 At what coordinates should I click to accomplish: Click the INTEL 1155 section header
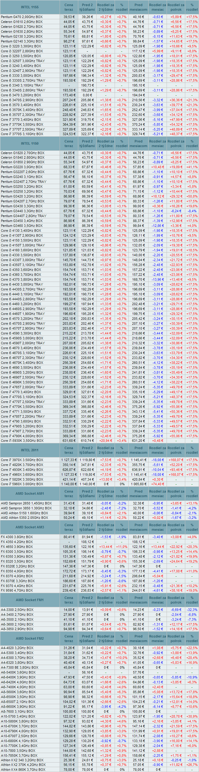point(30,7)
